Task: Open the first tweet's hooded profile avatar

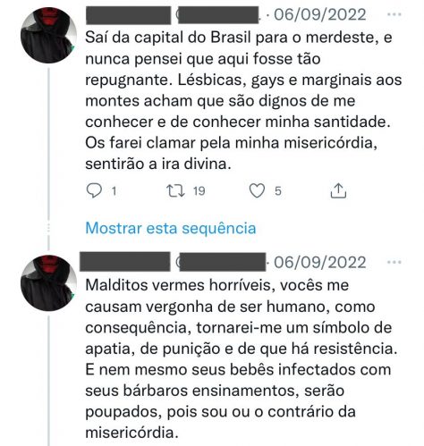Action: pos(47,35)
